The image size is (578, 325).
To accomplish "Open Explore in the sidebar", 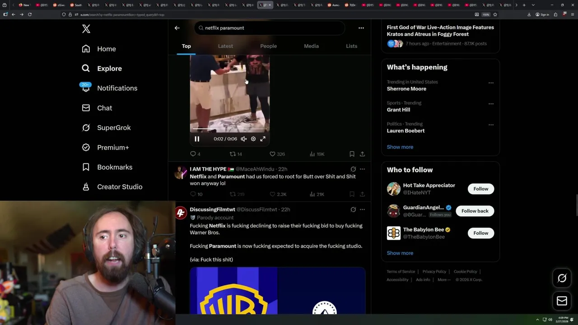I will point(102,69).
